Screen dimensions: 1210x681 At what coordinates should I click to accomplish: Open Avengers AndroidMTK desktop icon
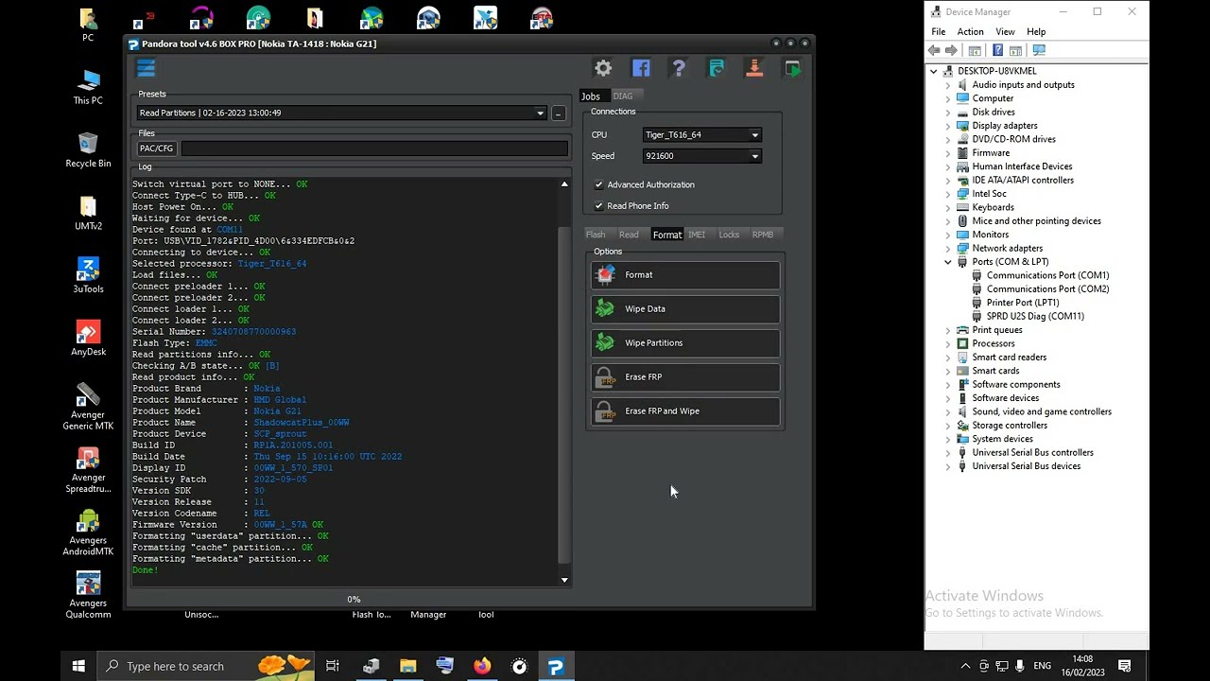tap(88, 533)
